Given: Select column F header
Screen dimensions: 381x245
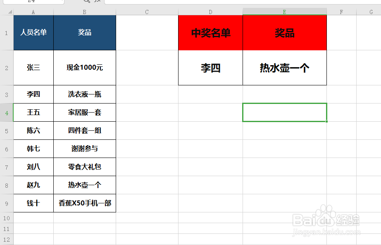Looking at the screenshot, I should click(x=341, y=12).
